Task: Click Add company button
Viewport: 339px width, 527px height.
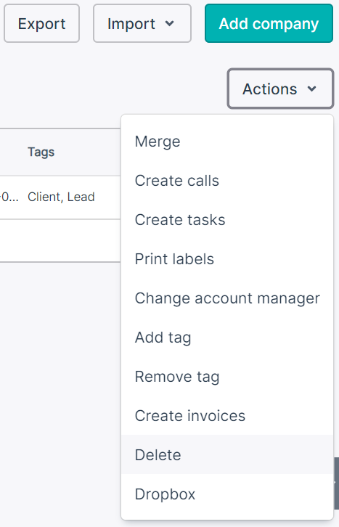Action: click(269, 23)
